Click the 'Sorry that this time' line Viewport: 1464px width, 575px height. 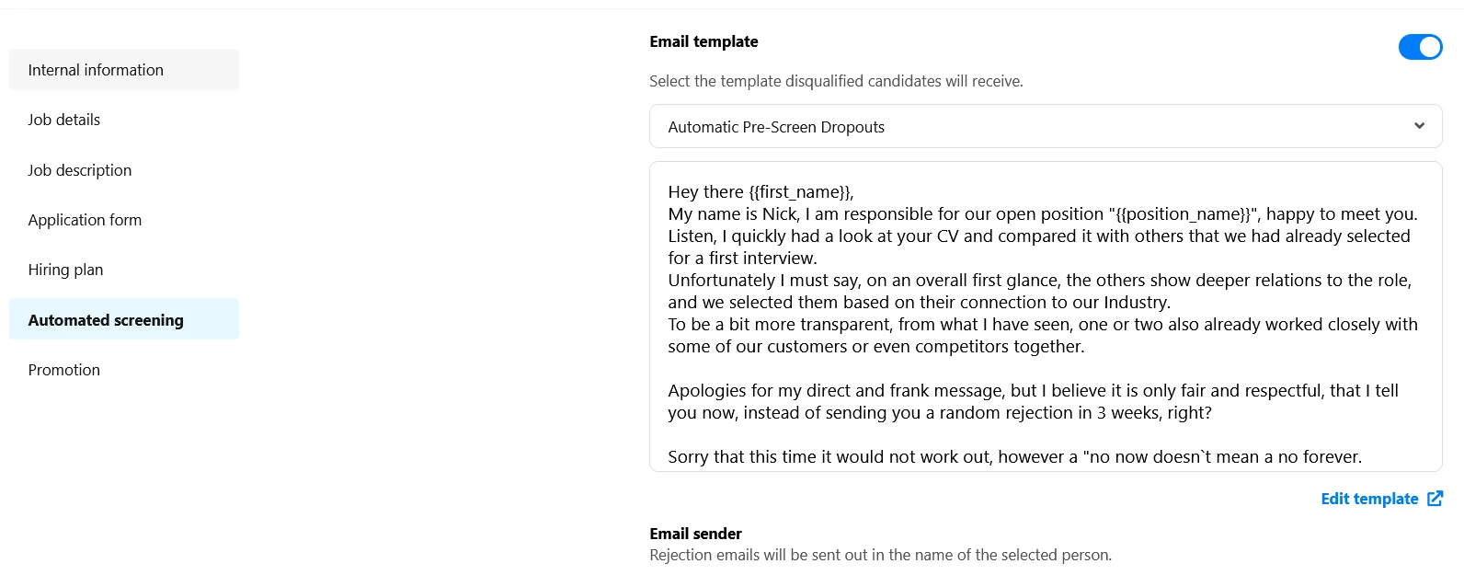1014,456
